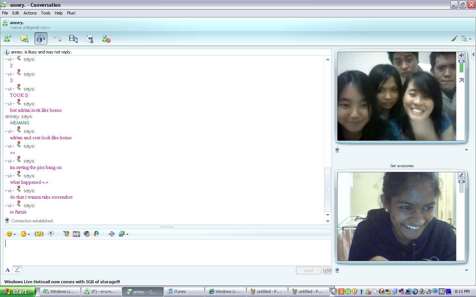
Task: Open the share files folder icon
Action: (x=25, y=38)
